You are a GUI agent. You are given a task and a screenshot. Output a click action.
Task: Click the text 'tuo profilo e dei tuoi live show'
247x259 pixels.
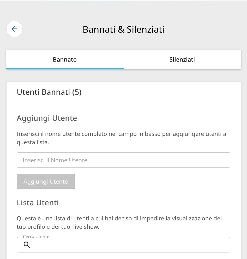point(58,227)
